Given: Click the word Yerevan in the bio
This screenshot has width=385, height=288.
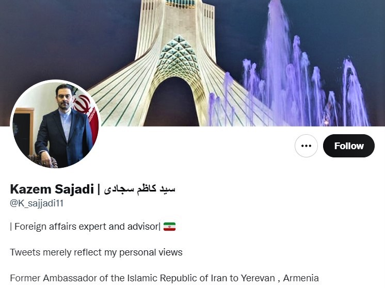Looking at the screenshot, I should (258, 278).
